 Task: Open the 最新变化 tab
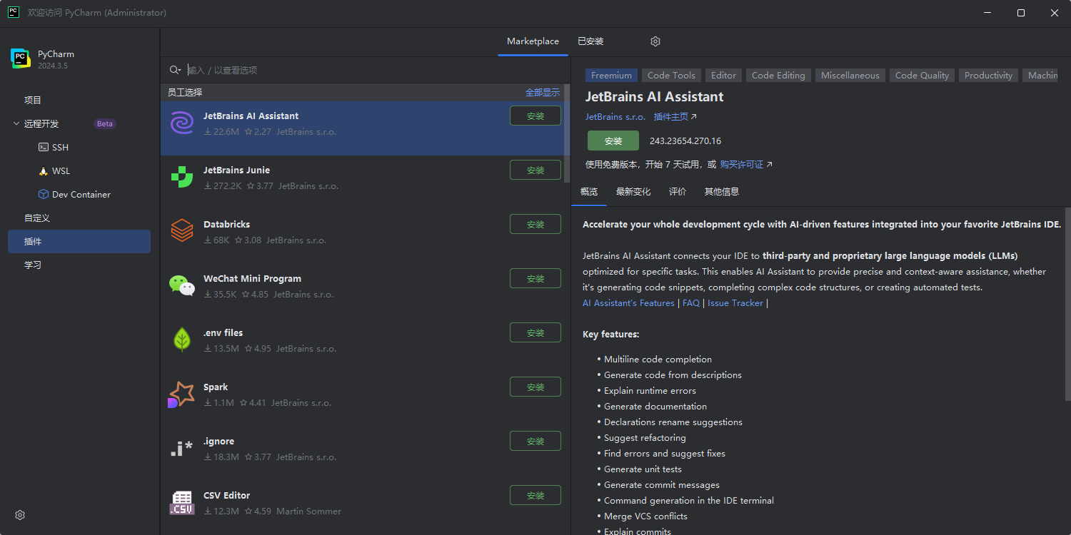pyautogui.click(x=633, y=192)
